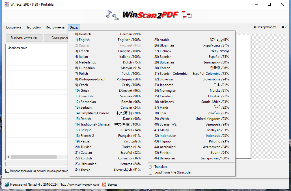This screenshot has width=291, height=191.
Task: Select Load from File (Unicode)
Action: [191, 172]
